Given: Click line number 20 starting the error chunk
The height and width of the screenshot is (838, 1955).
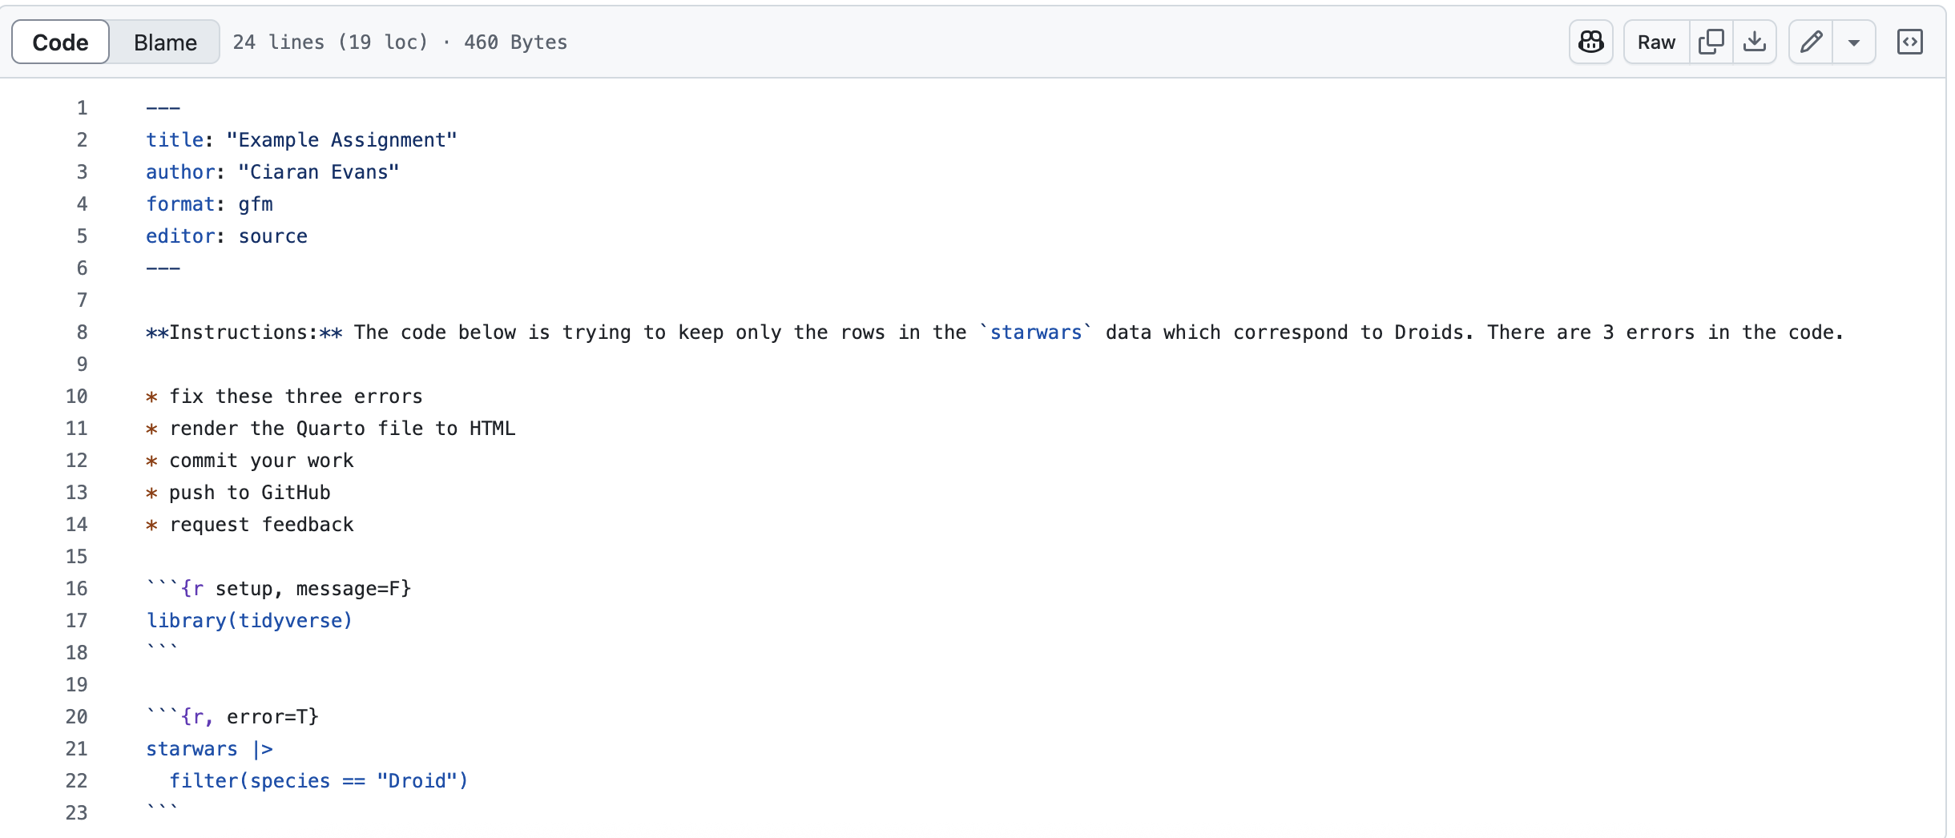Looking at the screenshot, I should point(77,717).
